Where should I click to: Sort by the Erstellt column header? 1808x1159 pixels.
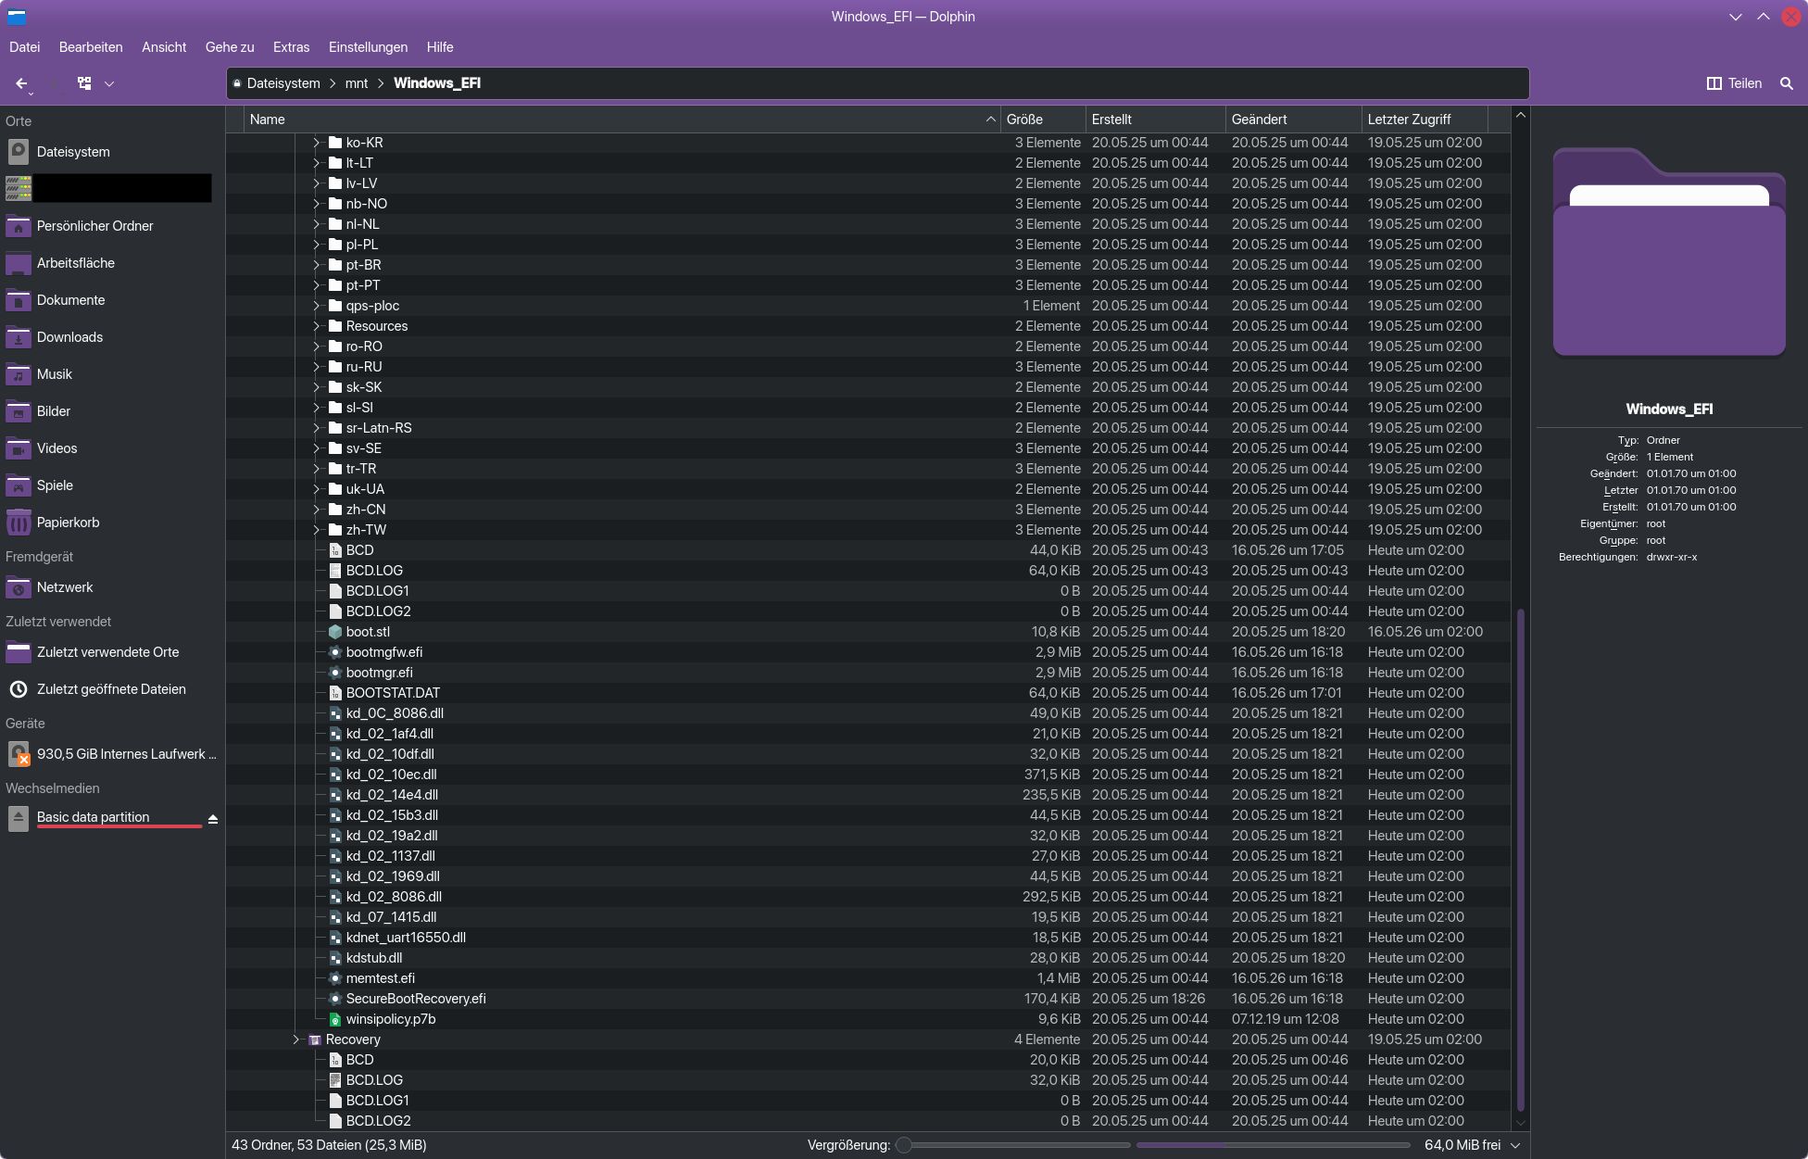pos(1155,120)
